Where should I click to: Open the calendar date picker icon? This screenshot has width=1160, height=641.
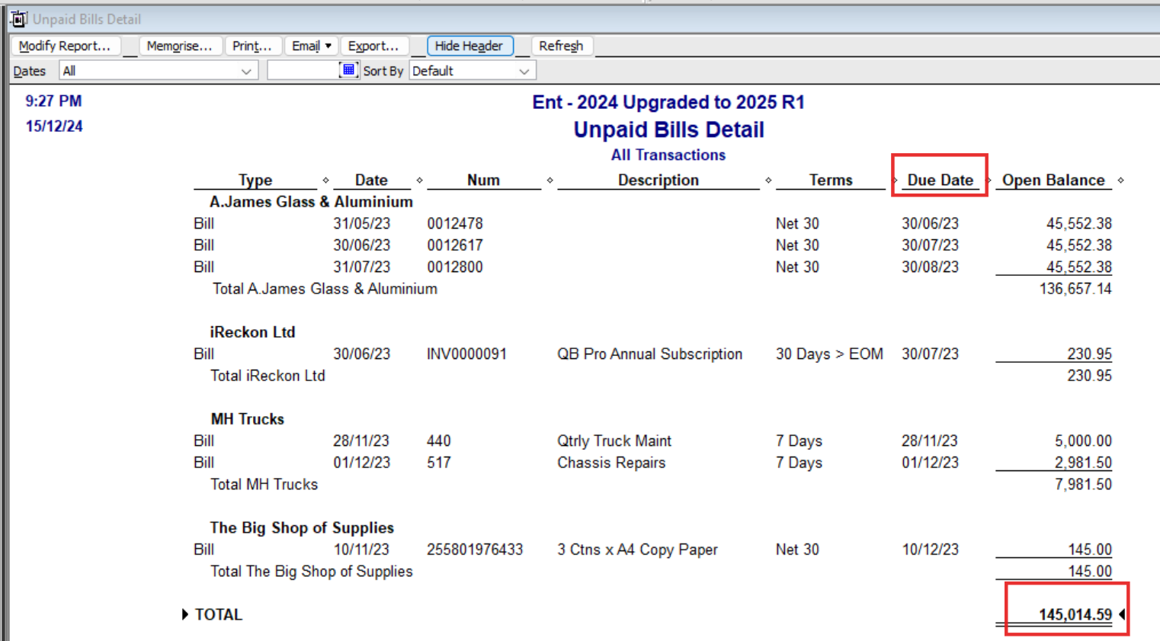click(348, 70)
